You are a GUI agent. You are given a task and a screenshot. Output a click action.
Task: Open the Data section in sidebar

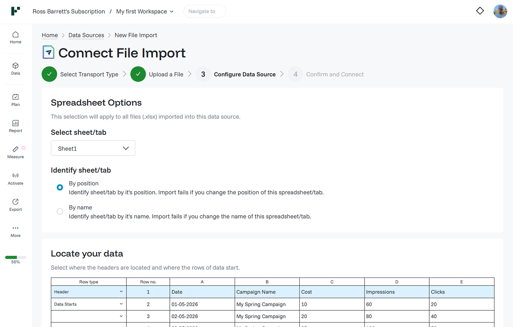[x=16, y=69]
